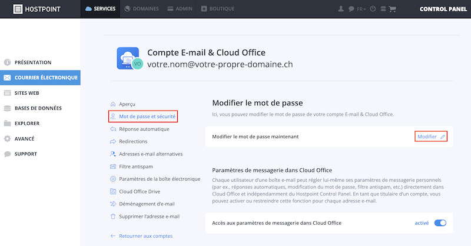Screen dimensions: 471x246
Task: Click the power logout icon
Action: coord(373,9)
